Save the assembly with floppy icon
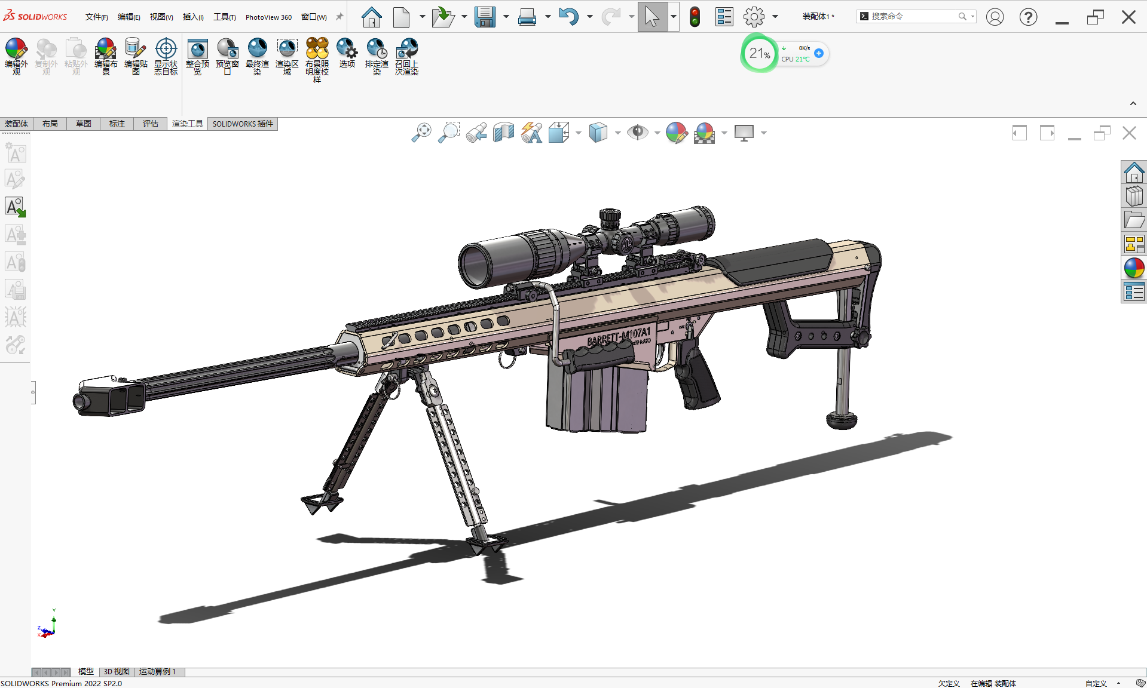1147x688 pixels. pyautogui.click(x=485, y=17)
